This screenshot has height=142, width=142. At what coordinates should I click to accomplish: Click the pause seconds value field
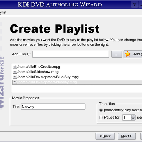tap(127, 118)
